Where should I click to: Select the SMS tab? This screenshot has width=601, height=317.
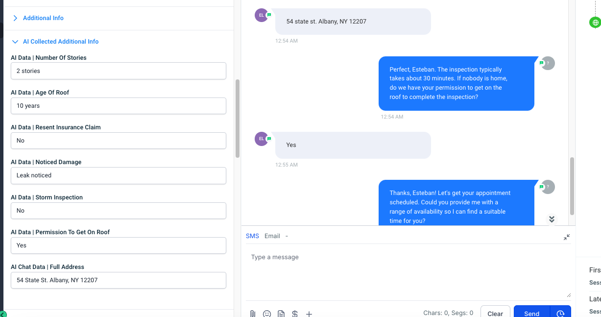coord(252,236)
